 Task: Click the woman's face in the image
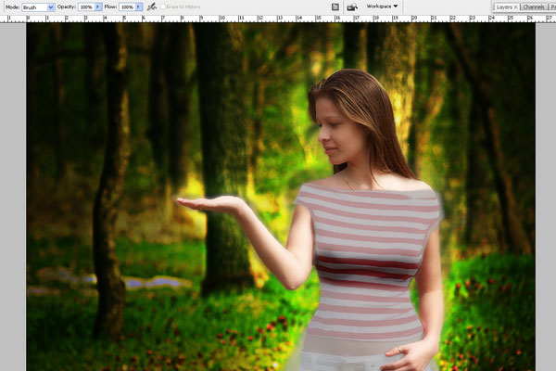pyautogui.click(x=336, y=134)
